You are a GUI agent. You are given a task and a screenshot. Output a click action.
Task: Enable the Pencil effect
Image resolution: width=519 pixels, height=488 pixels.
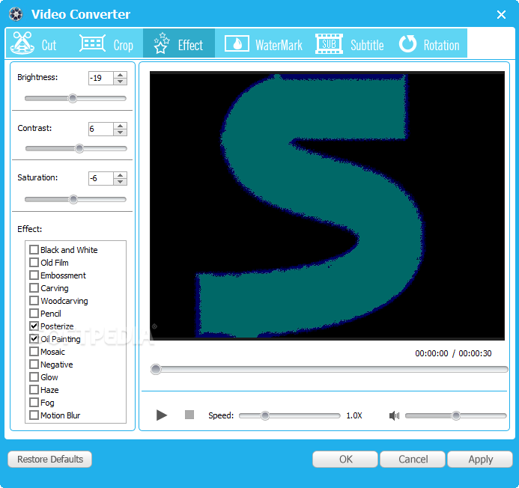click(34, 313)
